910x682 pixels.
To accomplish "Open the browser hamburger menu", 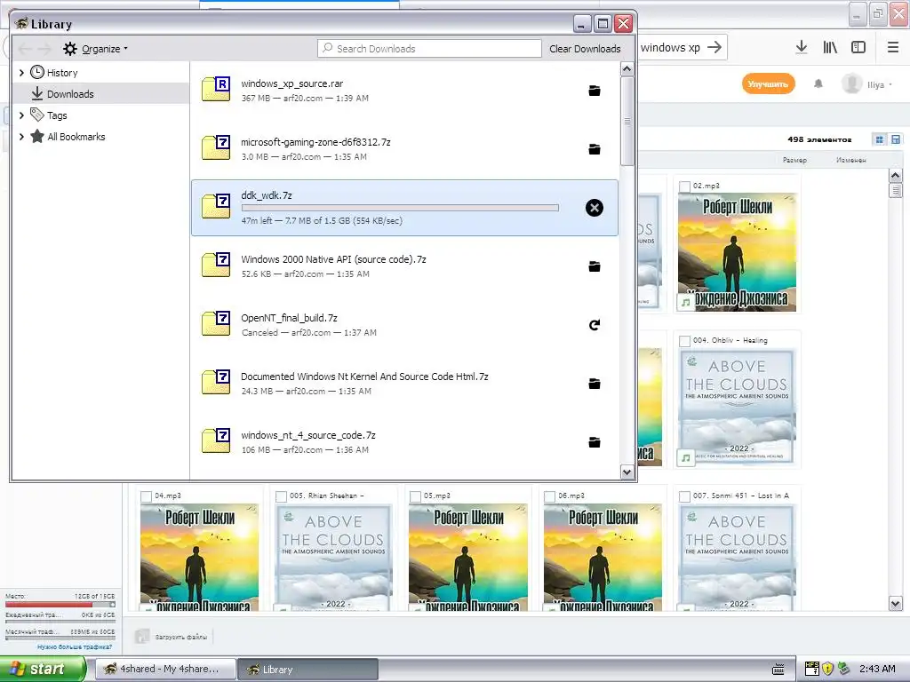I will coord(893,48).
